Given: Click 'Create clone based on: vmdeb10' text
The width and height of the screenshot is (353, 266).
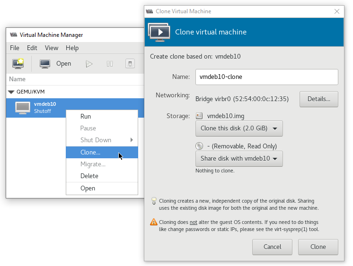Looking at the screenshot, I should point(195,56).
